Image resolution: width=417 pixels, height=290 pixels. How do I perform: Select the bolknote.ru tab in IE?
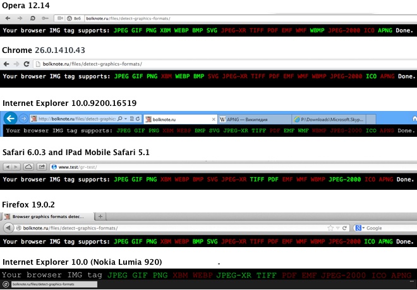[180, 119]
